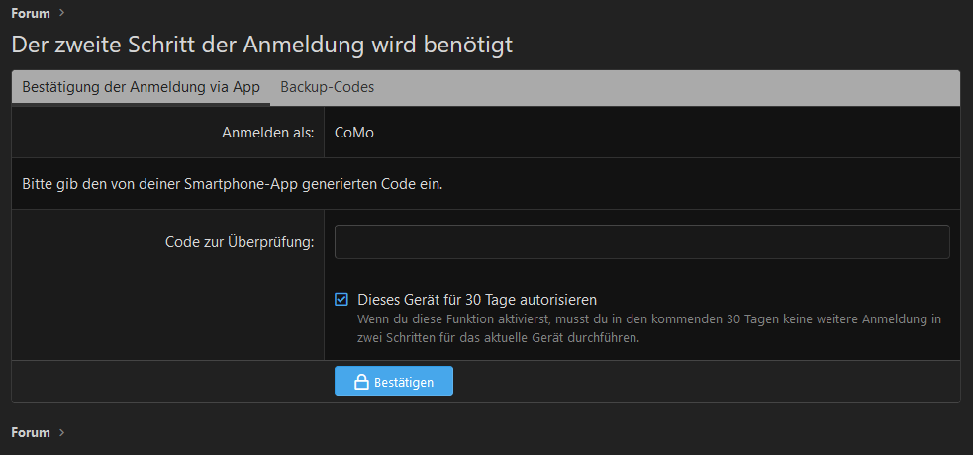Focus the verification code input field
The image size is (973, 455).
[x=641, y=241]
